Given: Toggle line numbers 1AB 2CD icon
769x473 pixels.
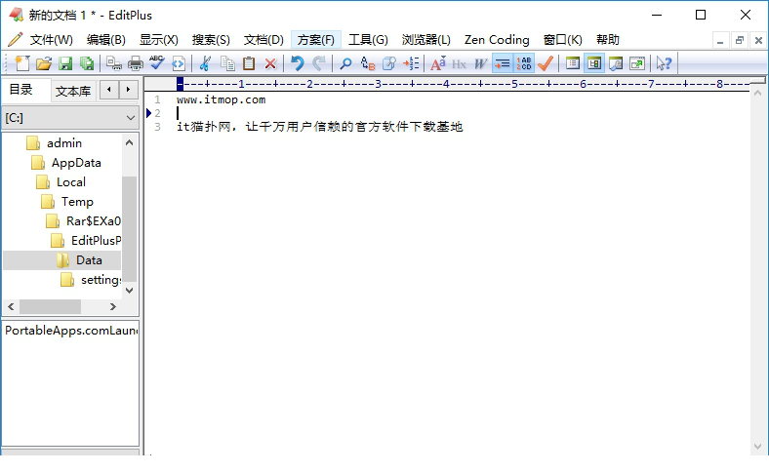Looking at the screenshot, I should point(524,63).
